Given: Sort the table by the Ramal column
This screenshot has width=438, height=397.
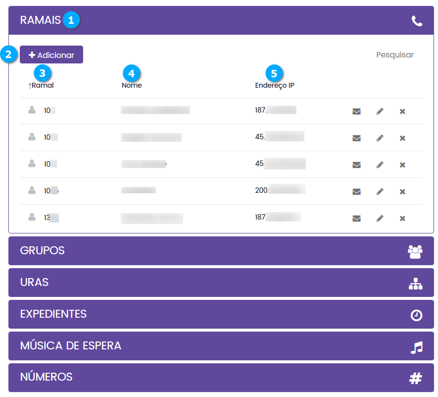Looking at the screenshot, I should (42, 85).
